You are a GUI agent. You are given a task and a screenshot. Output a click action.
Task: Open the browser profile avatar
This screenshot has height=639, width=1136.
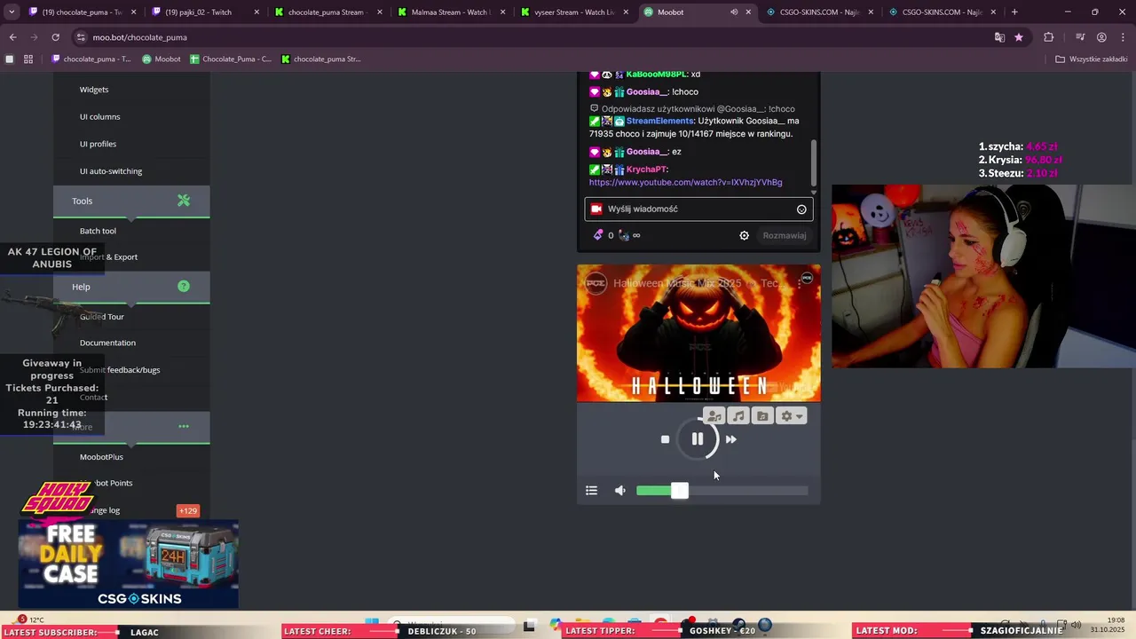point(1101,37)
